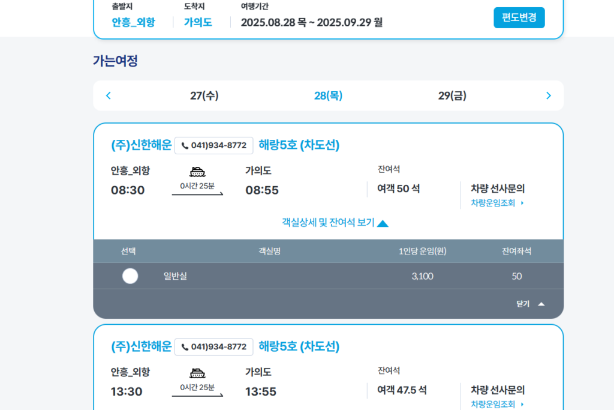
Task: Click the phone icon beside 041-934-8772 in first schedule
Action: [186, 145]
